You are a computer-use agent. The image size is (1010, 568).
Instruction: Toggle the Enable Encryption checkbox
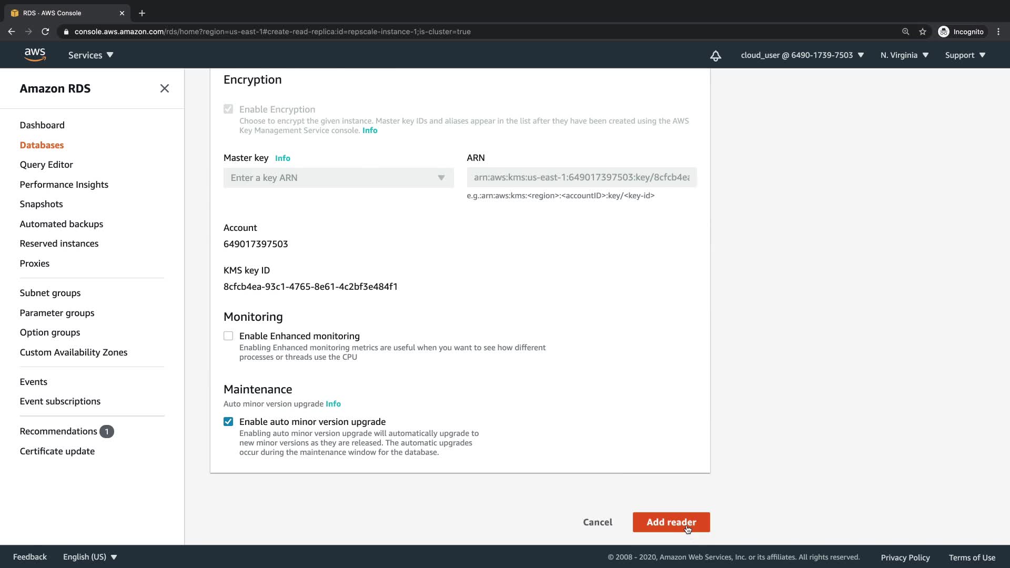pyautogui.click(x=228, y=109)
